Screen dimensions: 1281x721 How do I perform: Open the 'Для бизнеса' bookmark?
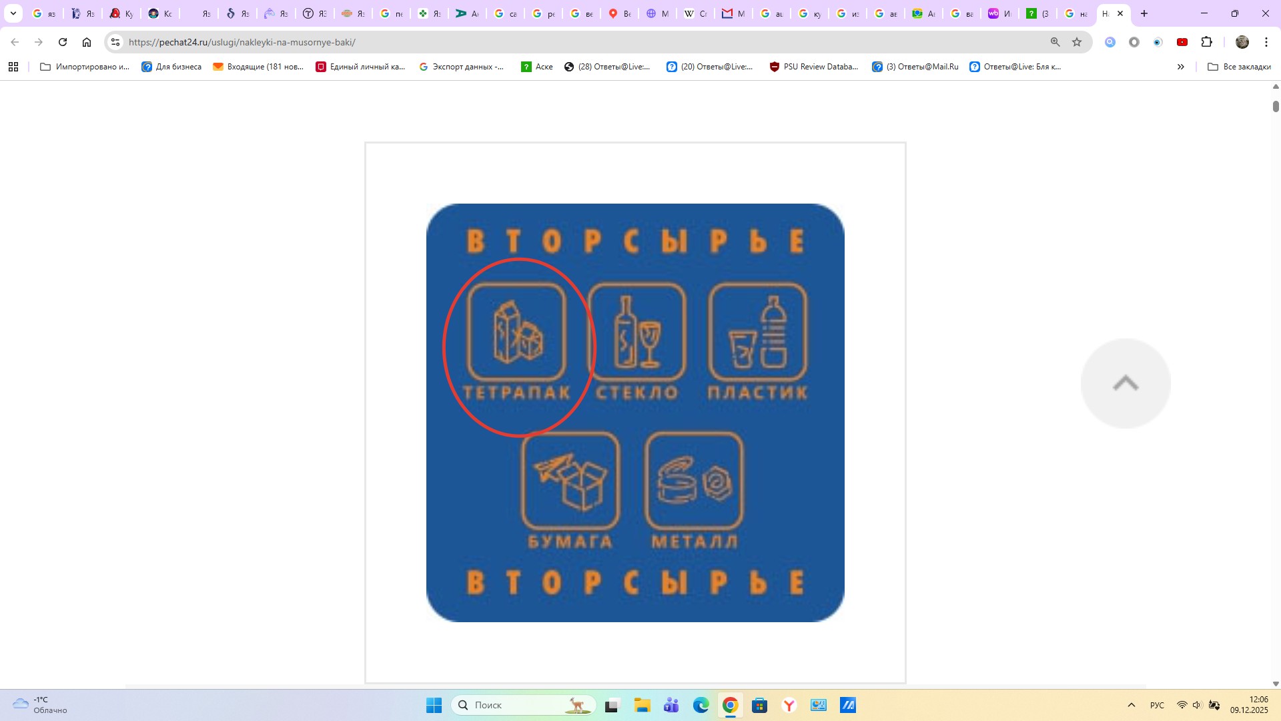coord(171,67)
